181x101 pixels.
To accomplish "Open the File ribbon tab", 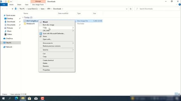I will [4, 4].
